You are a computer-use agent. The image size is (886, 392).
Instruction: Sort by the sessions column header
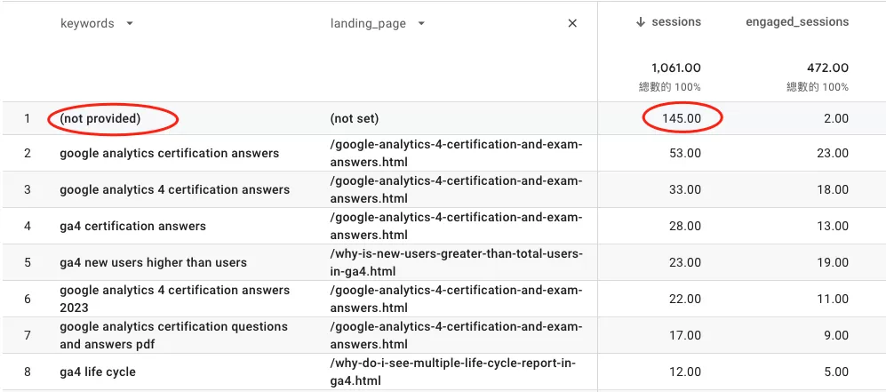[x=676, y=22]
